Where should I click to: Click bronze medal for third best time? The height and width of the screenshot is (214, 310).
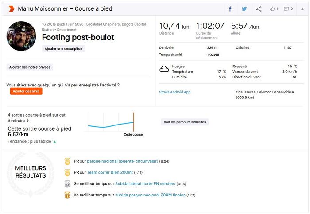point(67,195)
